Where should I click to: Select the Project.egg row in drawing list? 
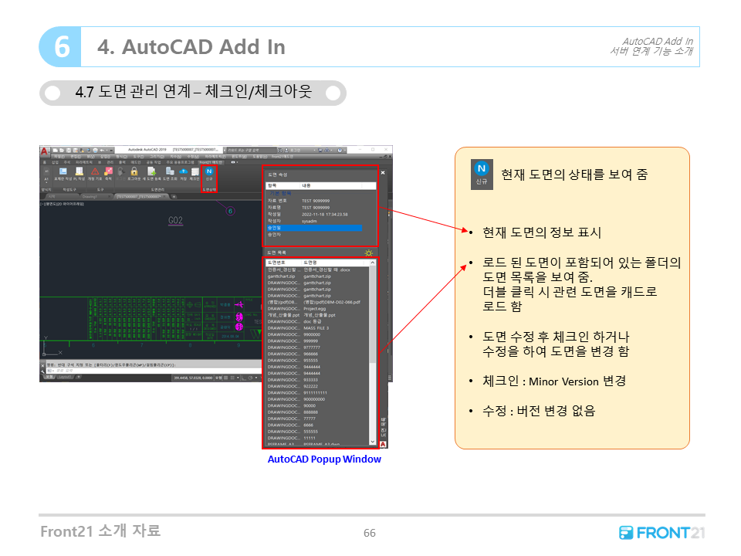[x=317, y=309]
